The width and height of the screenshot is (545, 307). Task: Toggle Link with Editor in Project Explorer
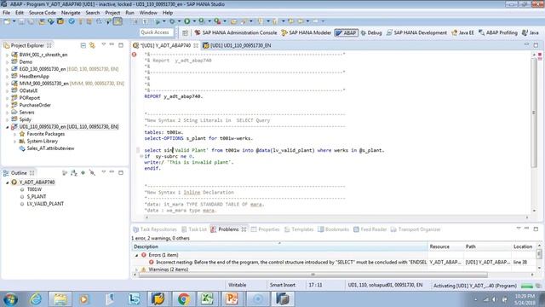pos(92,45)
